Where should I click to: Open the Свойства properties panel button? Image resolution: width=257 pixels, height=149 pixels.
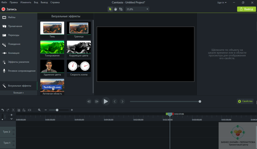[245, 101]
